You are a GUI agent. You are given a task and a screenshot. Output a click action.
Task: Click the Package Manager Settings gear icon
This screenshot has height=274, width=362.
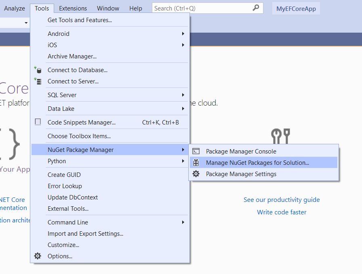pos(196,174)
